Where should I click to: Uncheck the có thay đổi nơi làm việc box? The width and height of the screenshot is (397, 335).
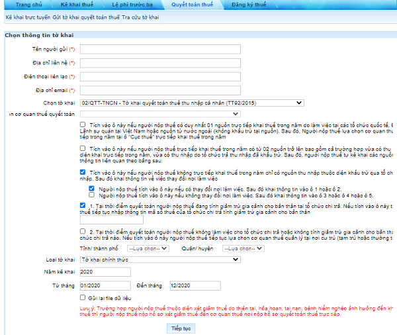point(92,188)
